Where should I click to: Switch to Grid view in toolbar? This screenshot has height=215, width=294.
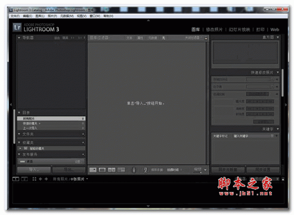click(x=93, y=170)
